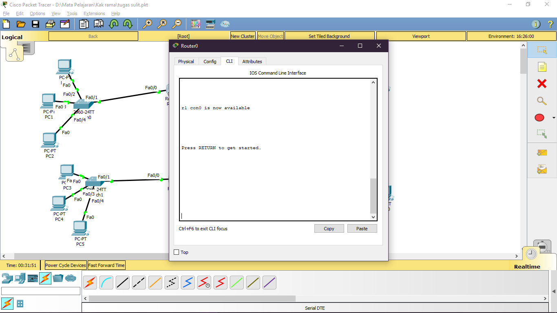Activate the Inspect magnifier tool
This screenshot has width=557, height=313.
(x=542, y=101)
